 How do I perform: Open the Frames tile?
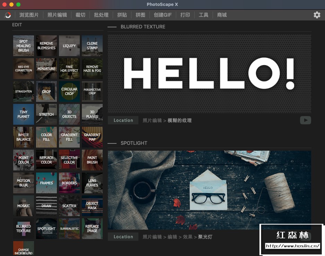pos(46,183)
